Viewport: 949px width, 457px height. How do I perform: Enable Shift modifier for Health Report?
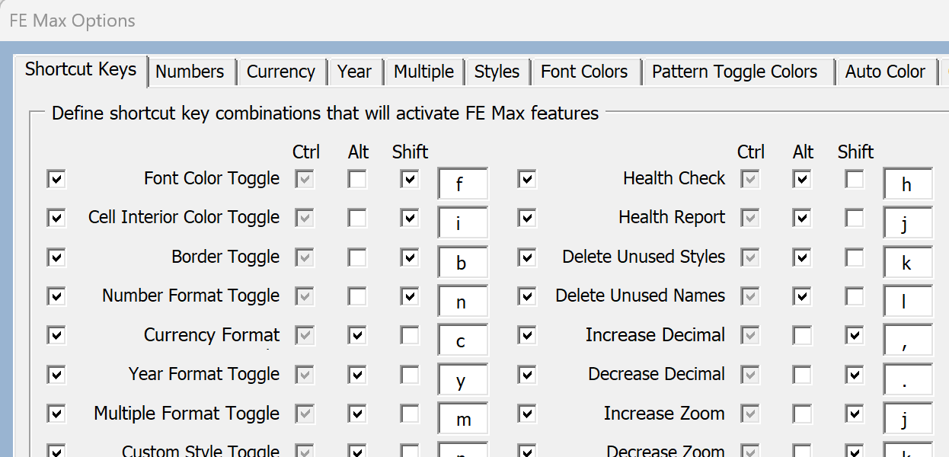(855, 219)
